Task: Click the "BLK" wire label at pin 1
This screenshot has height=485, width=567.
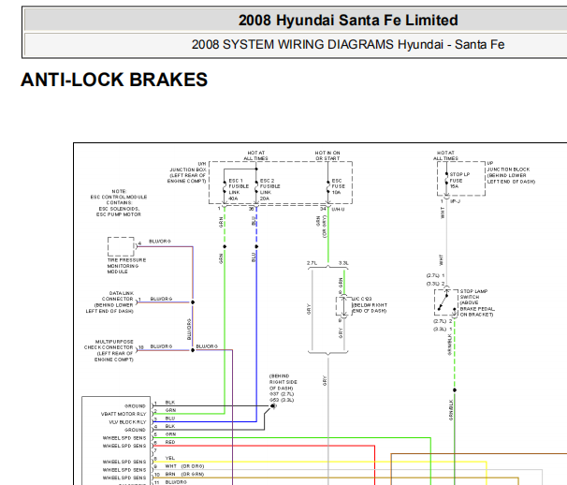Action: coord(170,403)
